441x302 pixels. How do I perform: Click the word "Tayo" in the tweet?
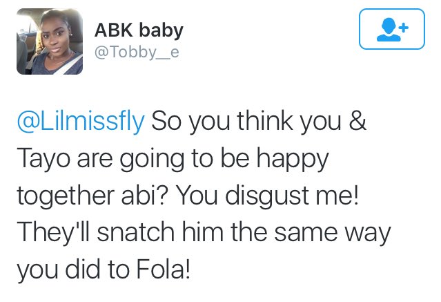click(41, 159)
